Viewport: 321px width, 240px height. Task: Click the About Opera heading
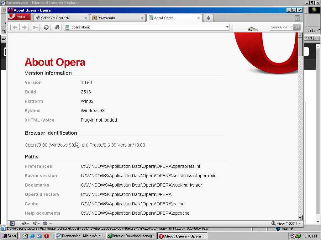(55, 62)
